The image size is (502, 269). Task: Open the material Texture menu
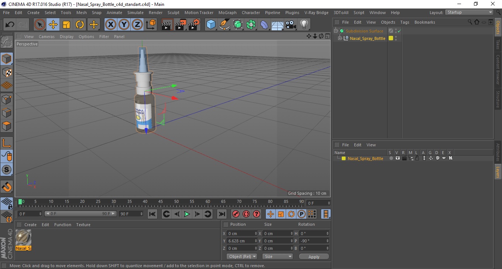83,225
